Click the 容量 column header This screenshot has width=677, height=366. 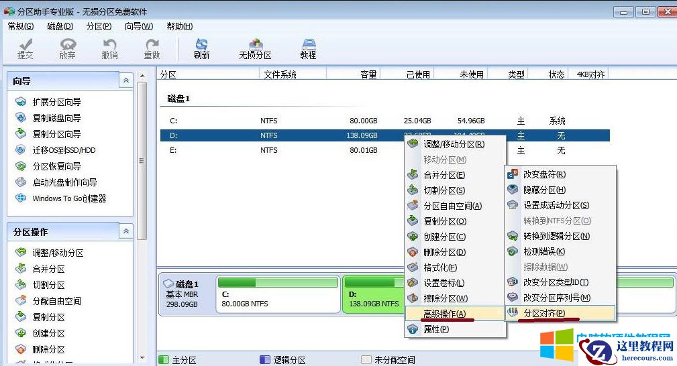pyautogui.click(x=354, y=74)
